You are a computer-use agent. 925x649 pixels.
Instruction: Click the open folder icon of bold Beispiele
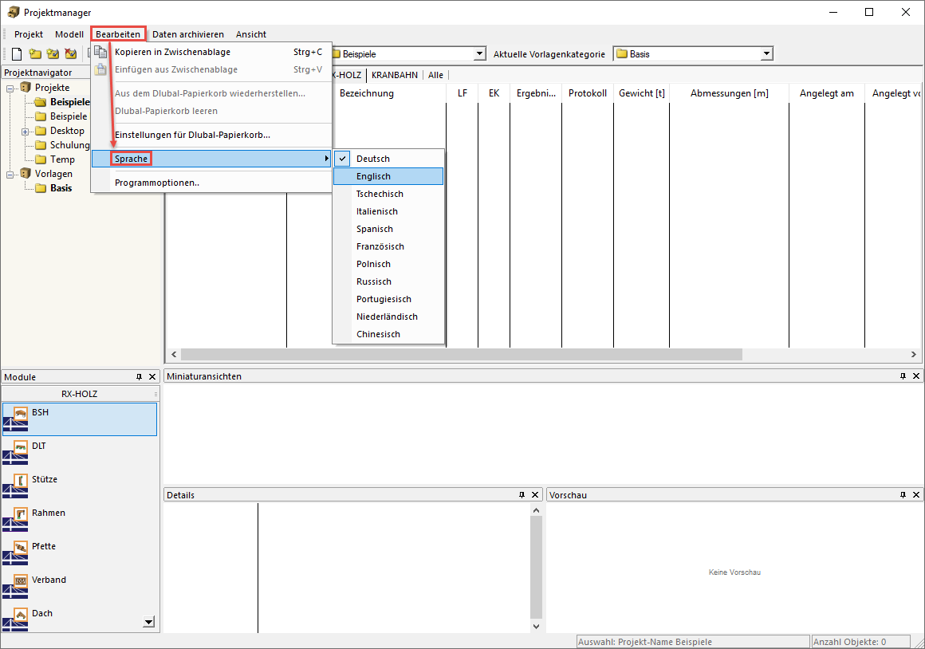point(40,102)
